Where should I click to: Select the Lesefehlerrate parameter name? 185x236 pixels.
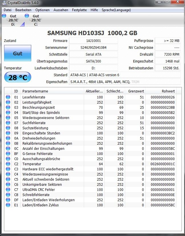pos(34,97)
